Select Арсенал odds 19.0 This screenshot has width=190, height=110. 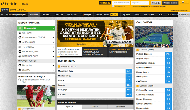pos(128,94)
